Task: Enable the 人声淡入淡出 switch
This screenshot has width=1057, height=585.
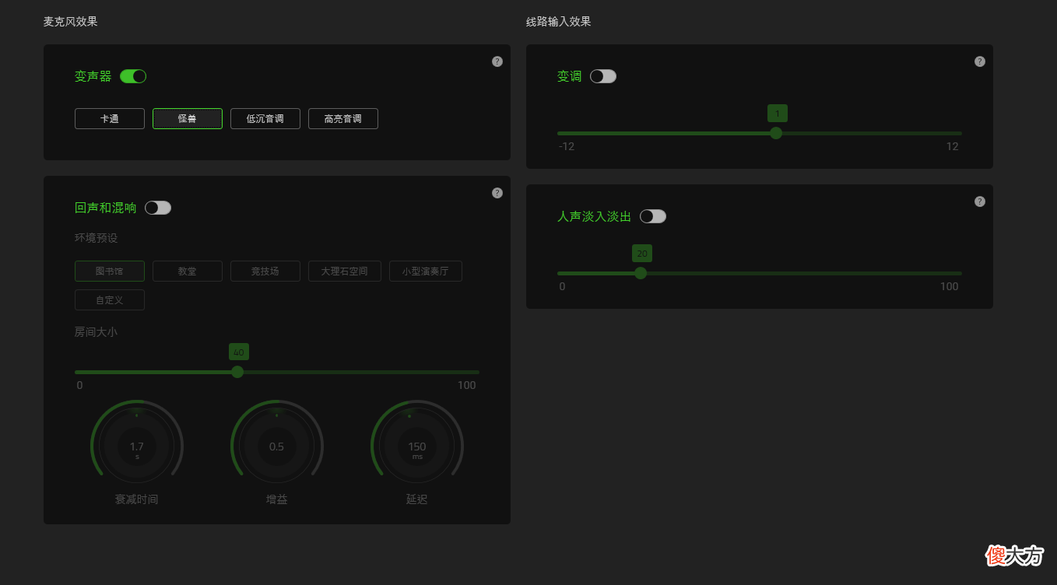Action: click(x=653, y=216)
